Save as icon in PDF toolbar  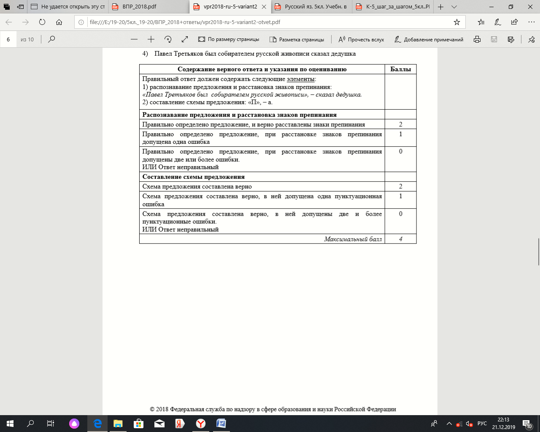[511, 39]
